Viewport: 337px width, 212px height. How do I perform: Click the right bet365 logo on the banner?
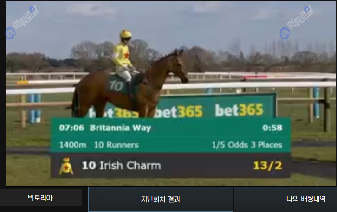point(239,110)
